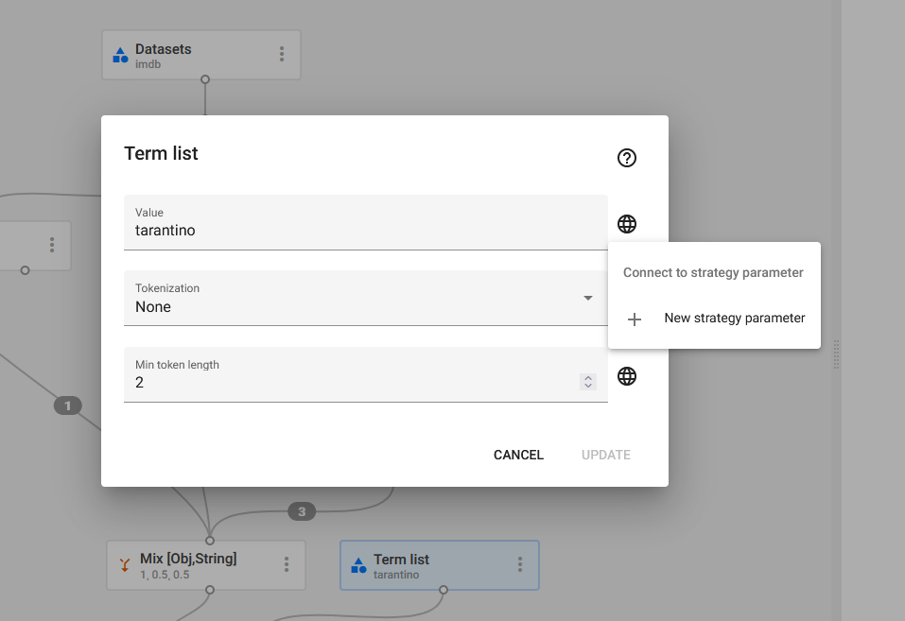Adjust Min token length with stepper arrows
The image size is (905, 621).
tap(588, 382)
